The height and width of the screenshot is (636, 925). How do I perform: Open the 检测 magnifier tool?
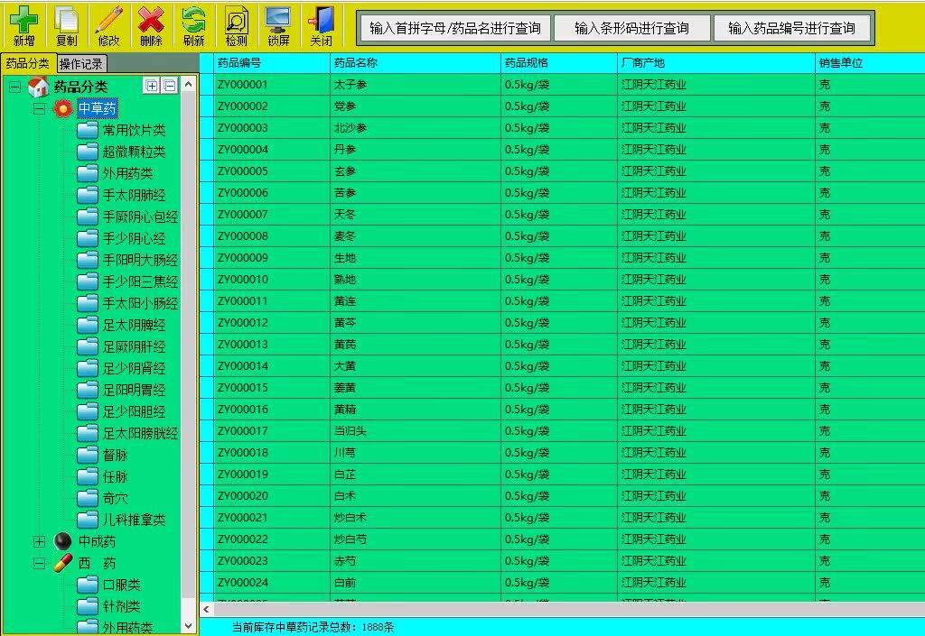236,26
